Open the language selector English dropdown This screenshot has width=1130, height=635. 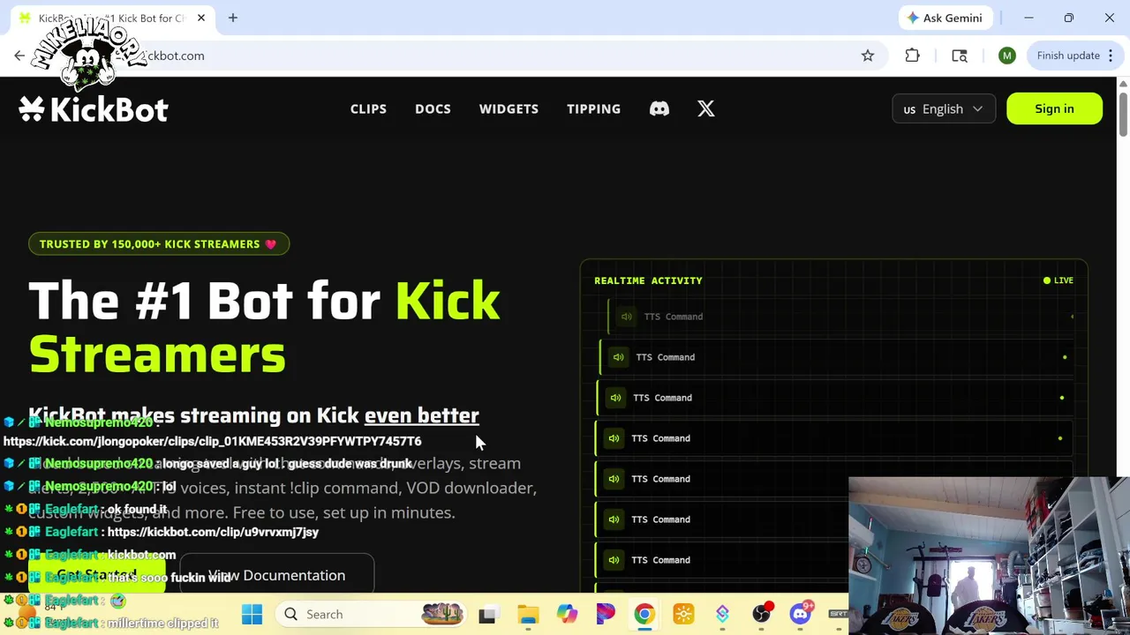pos(943,108)
